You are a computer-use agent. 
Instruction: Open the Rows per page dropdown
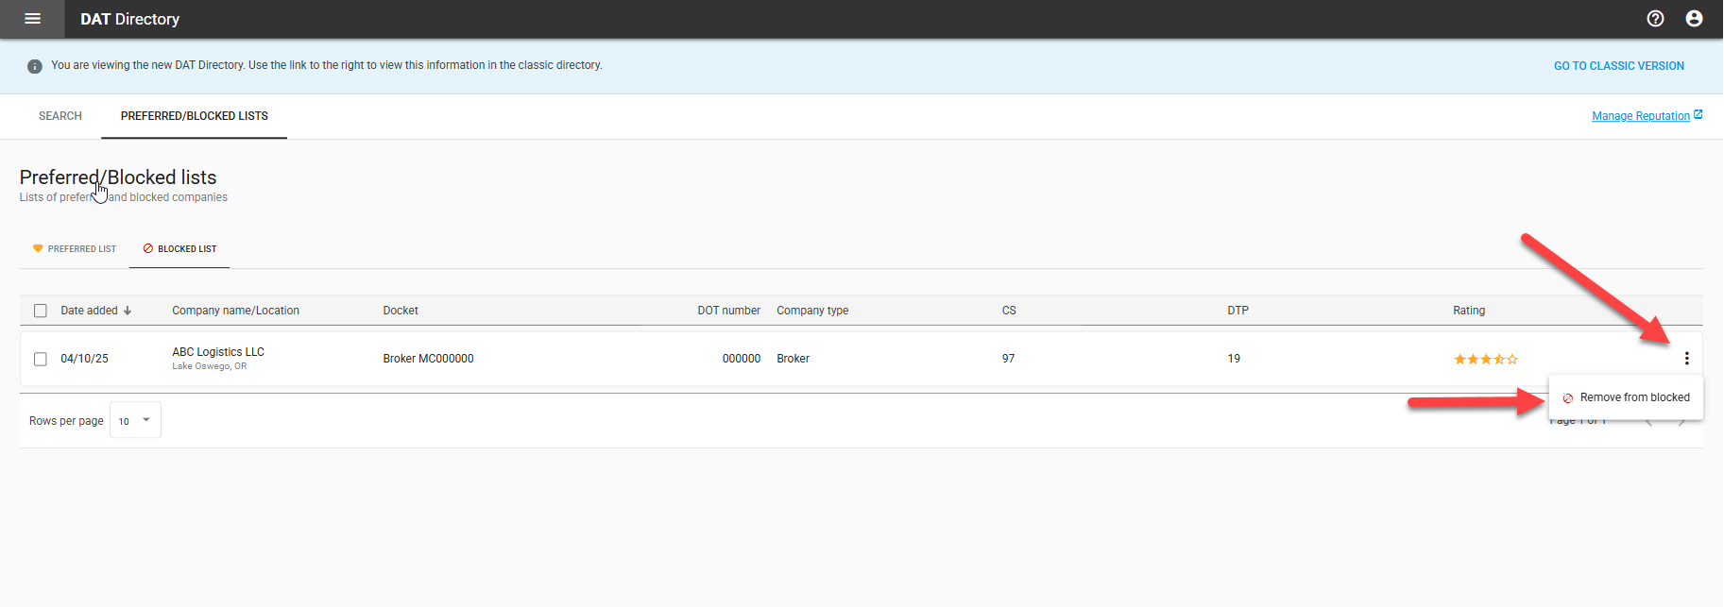pyautogui.click(x=135, y=420)
